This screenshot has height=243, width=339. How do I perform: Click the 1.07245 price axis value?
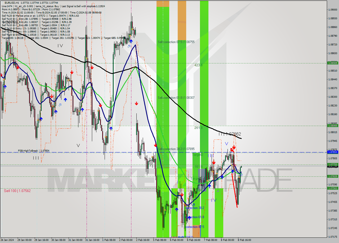(x=333, y=228)
